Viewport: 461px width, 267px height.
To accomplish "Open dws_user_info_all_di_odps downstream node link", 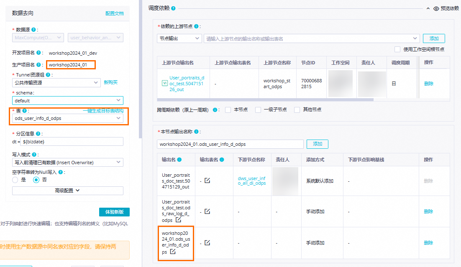I will click(x=252, y=181).
